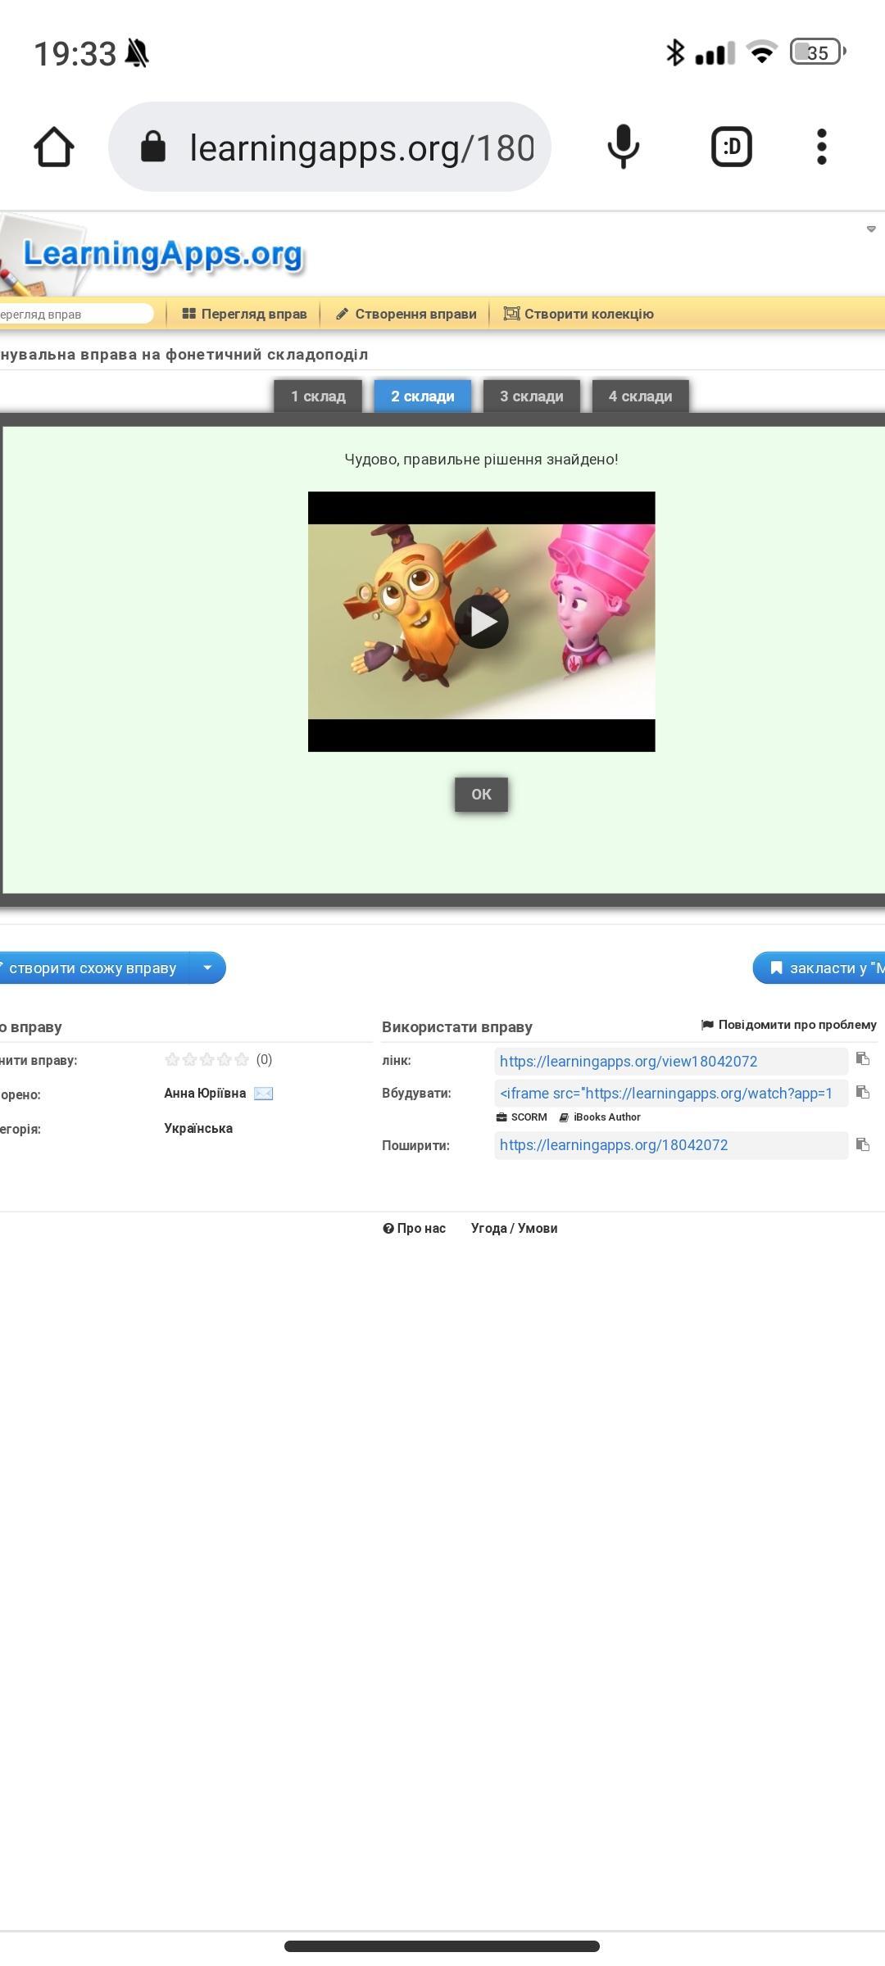The width and height of the screenshot is (885, 1966).
Task: Switch to the "4 склади" tab
Action: pos(641,396)
